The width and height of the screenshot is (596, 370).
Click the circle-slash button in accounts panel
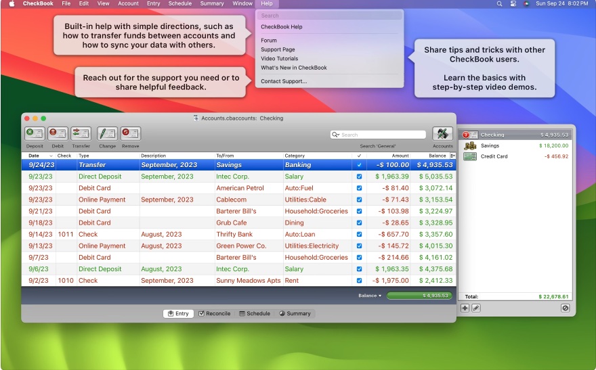point(566,308)
